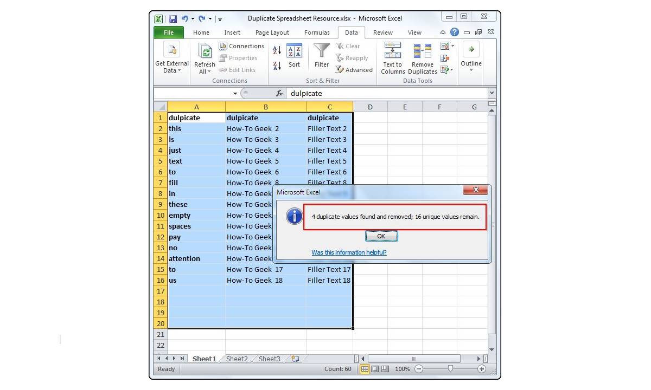Image resolution: width=651 pixels, height=390 pixels.
Task: Click the Text to Columns icon
Action: coord(392,51)
